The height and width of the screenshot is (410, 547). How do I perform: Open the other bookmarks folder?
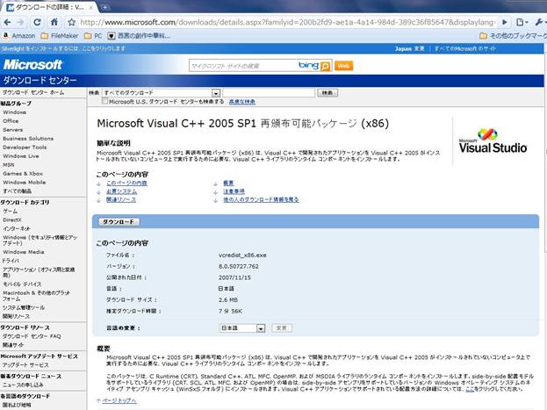coord(513,36)
